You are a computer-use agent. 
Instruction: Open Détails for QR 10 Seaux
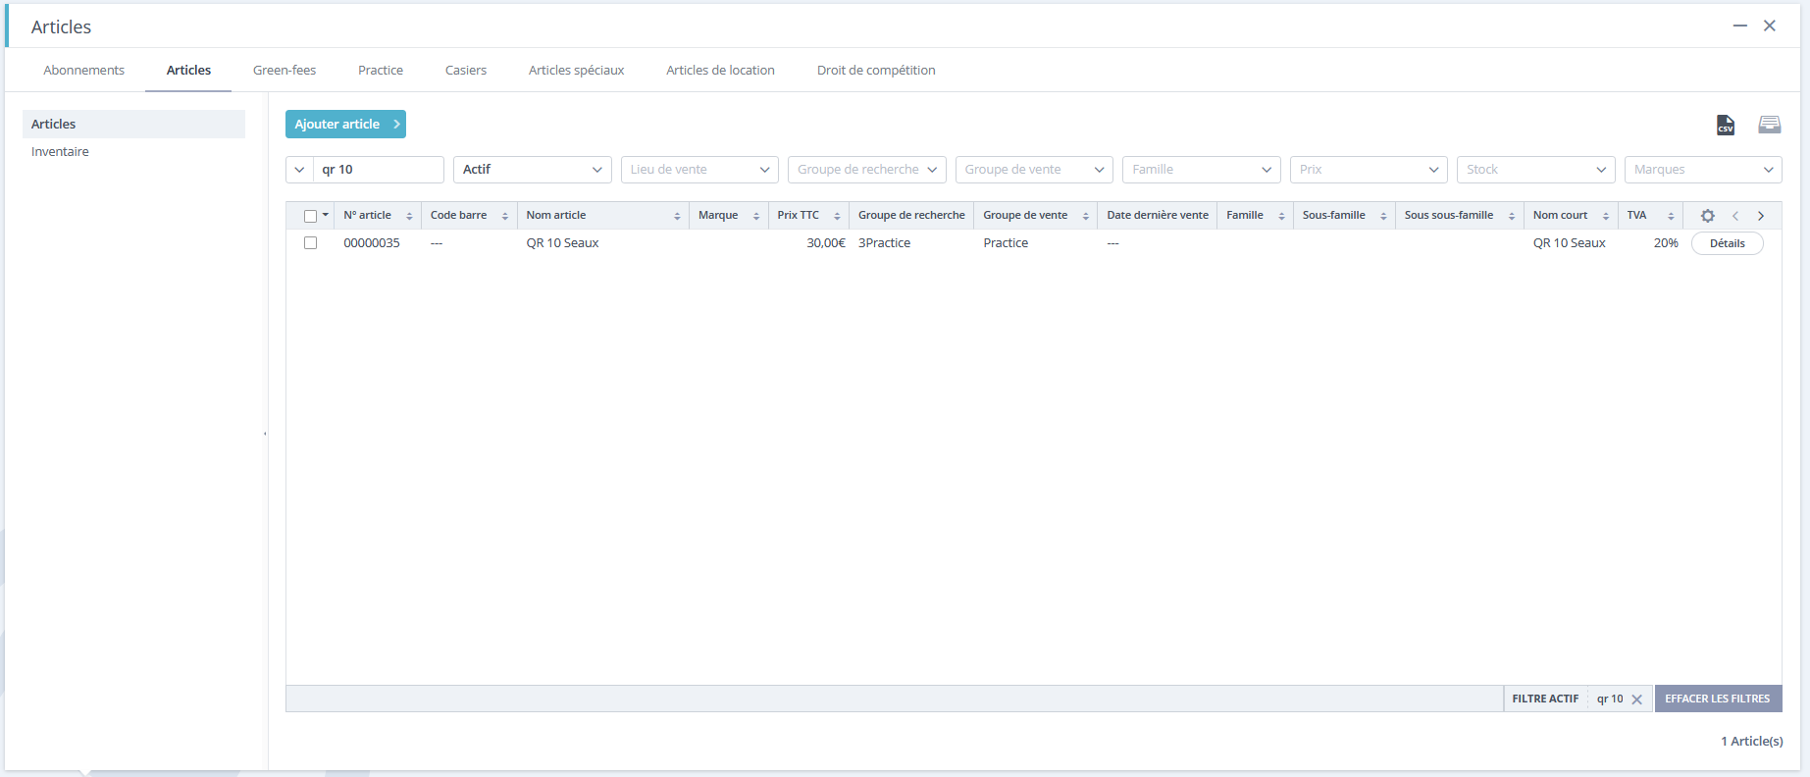point(1728,243)
